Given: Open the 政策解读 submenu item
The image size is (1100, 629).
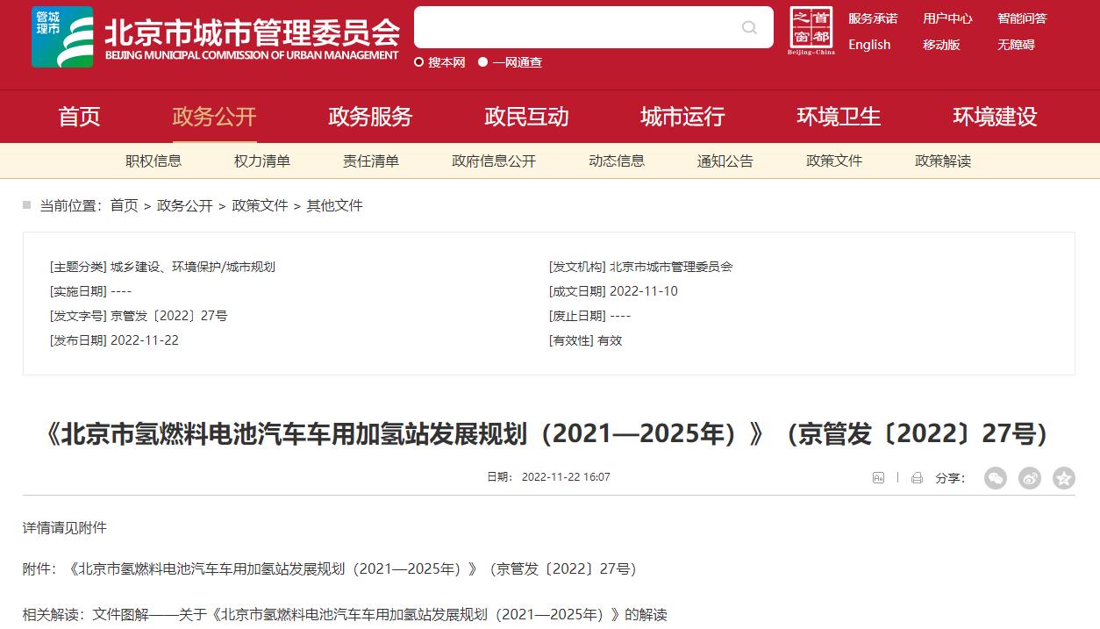Looking at the screenshot, I should (943, 161).
